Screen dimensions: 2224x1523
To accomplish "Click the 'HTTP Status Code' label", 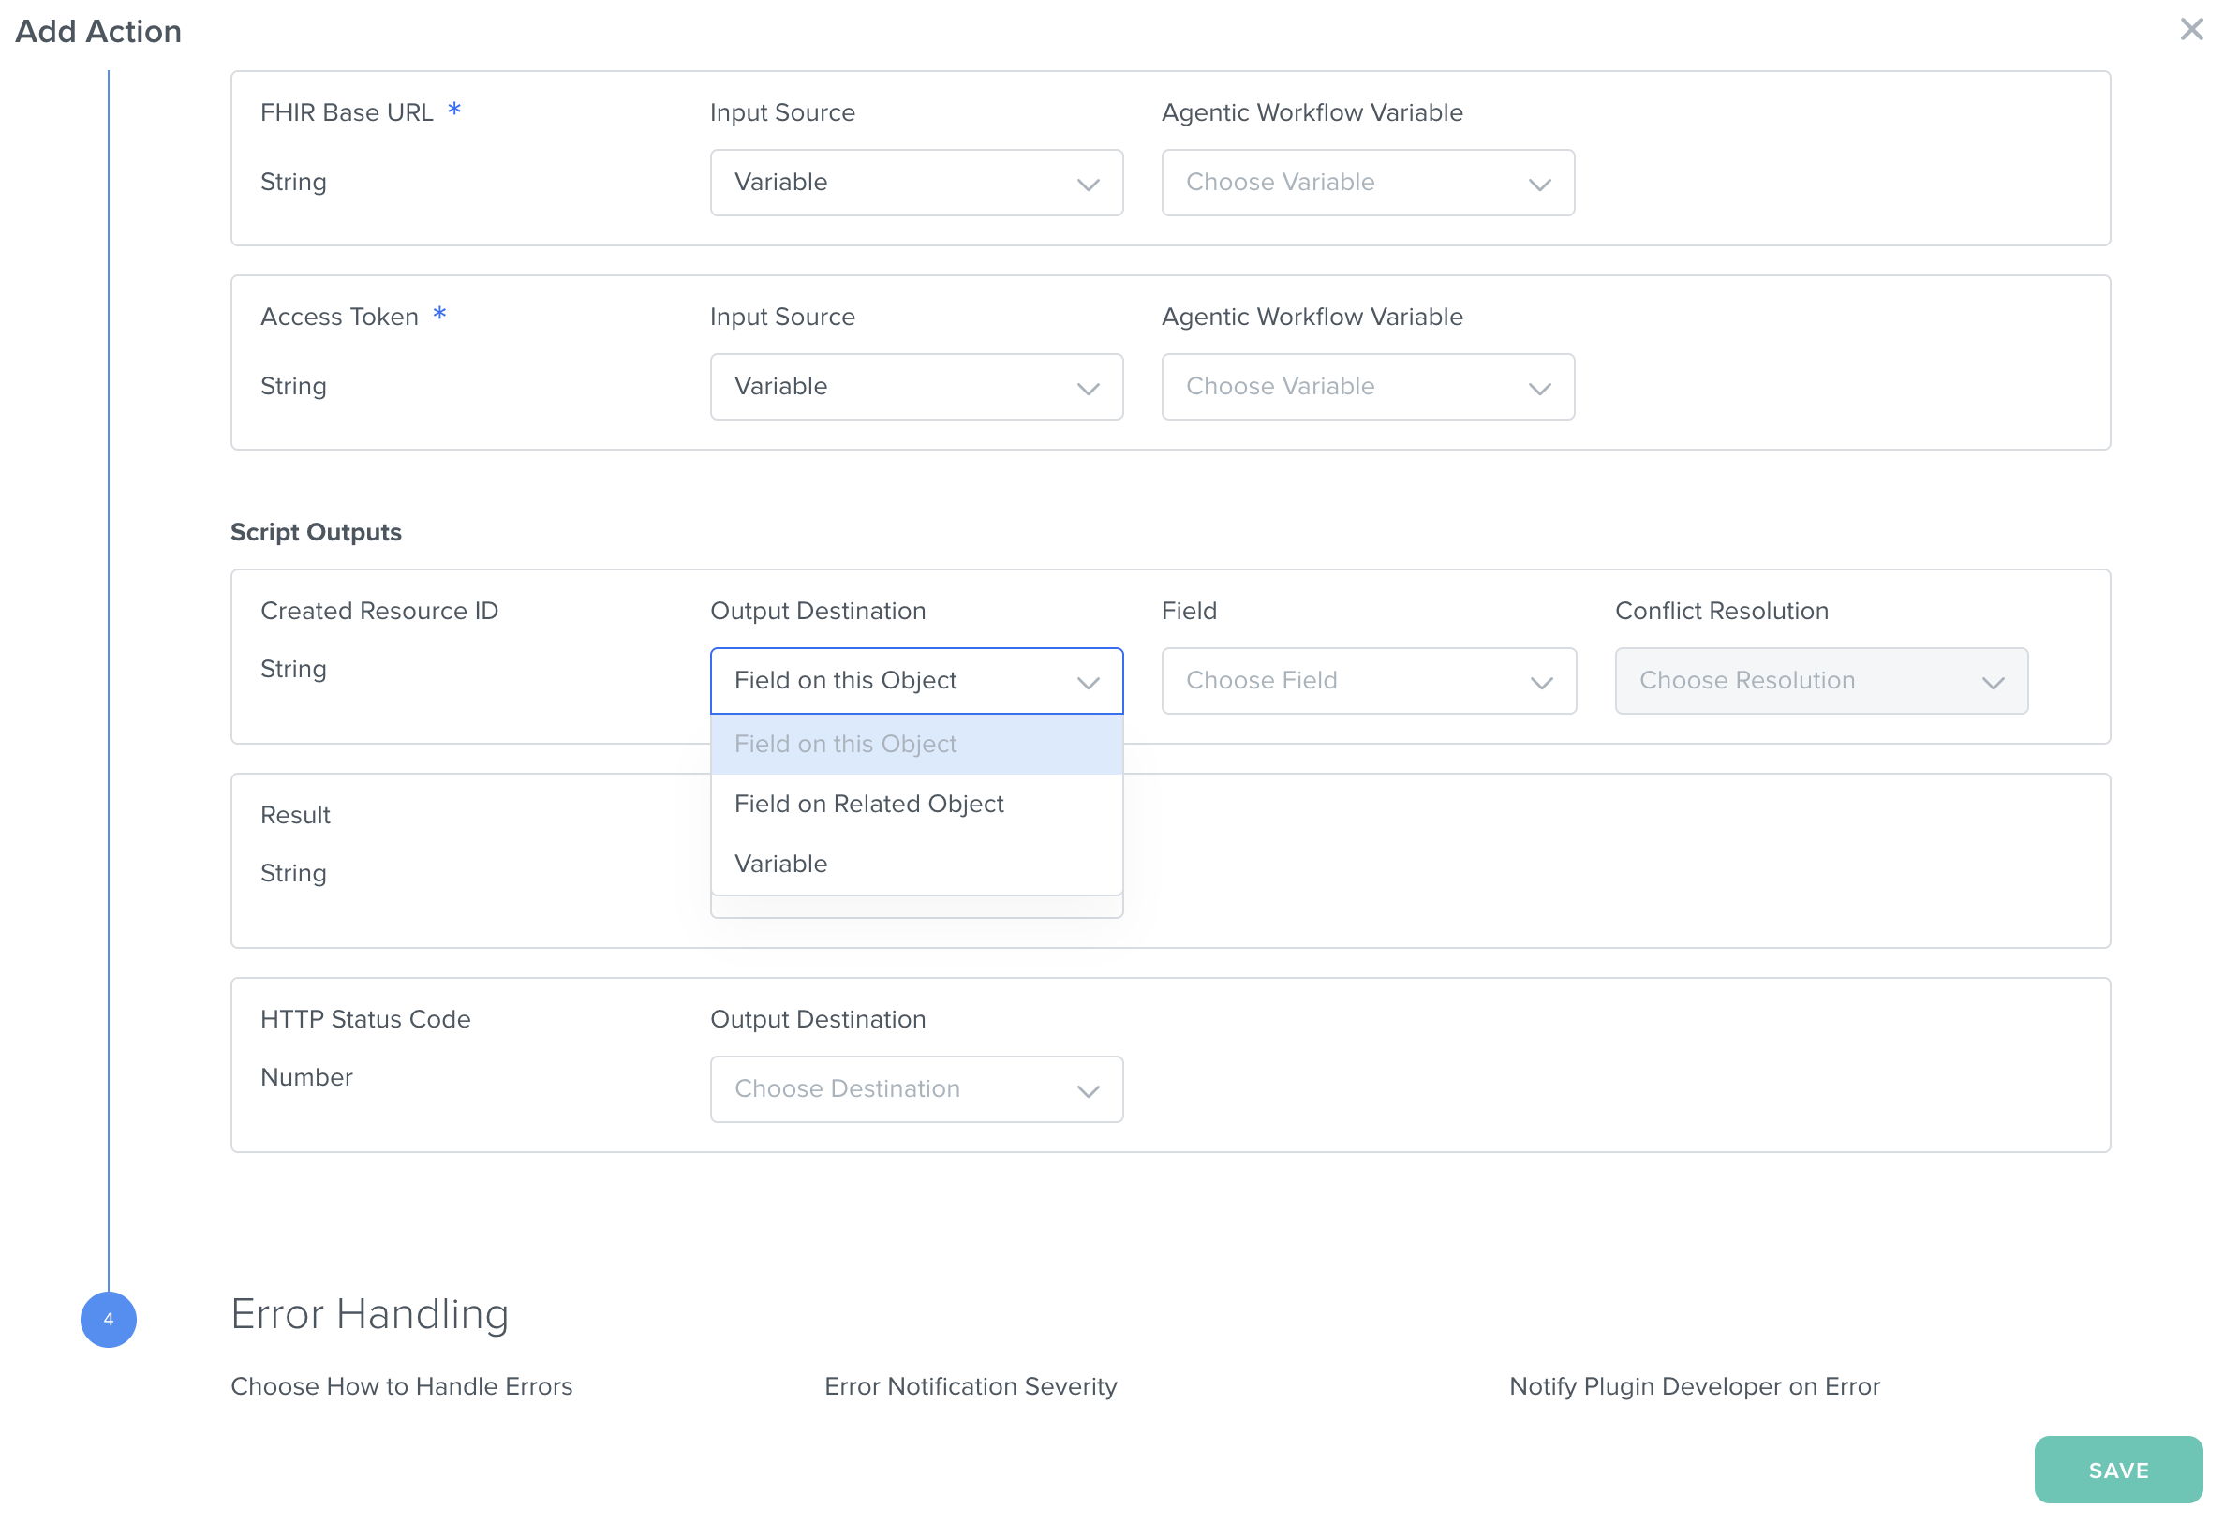I will coord(365,1019).
